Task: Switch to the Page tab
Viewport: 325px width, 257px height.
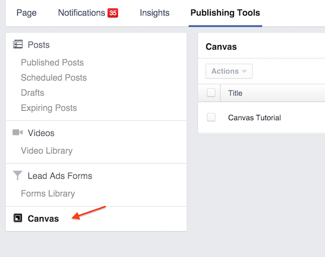Action: (27, 13)
